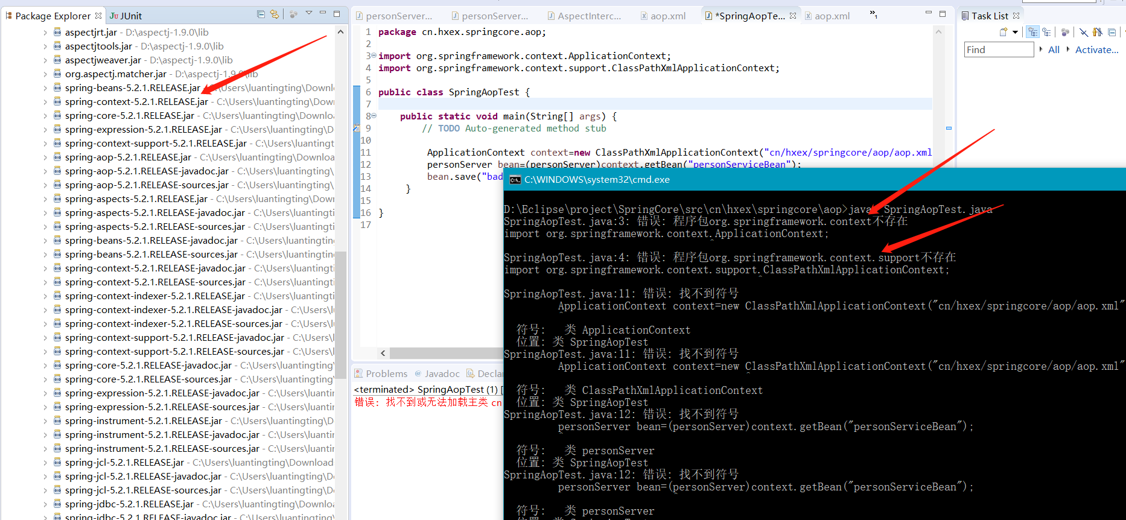Show hidden editor tabs list

tap(873, 14)
